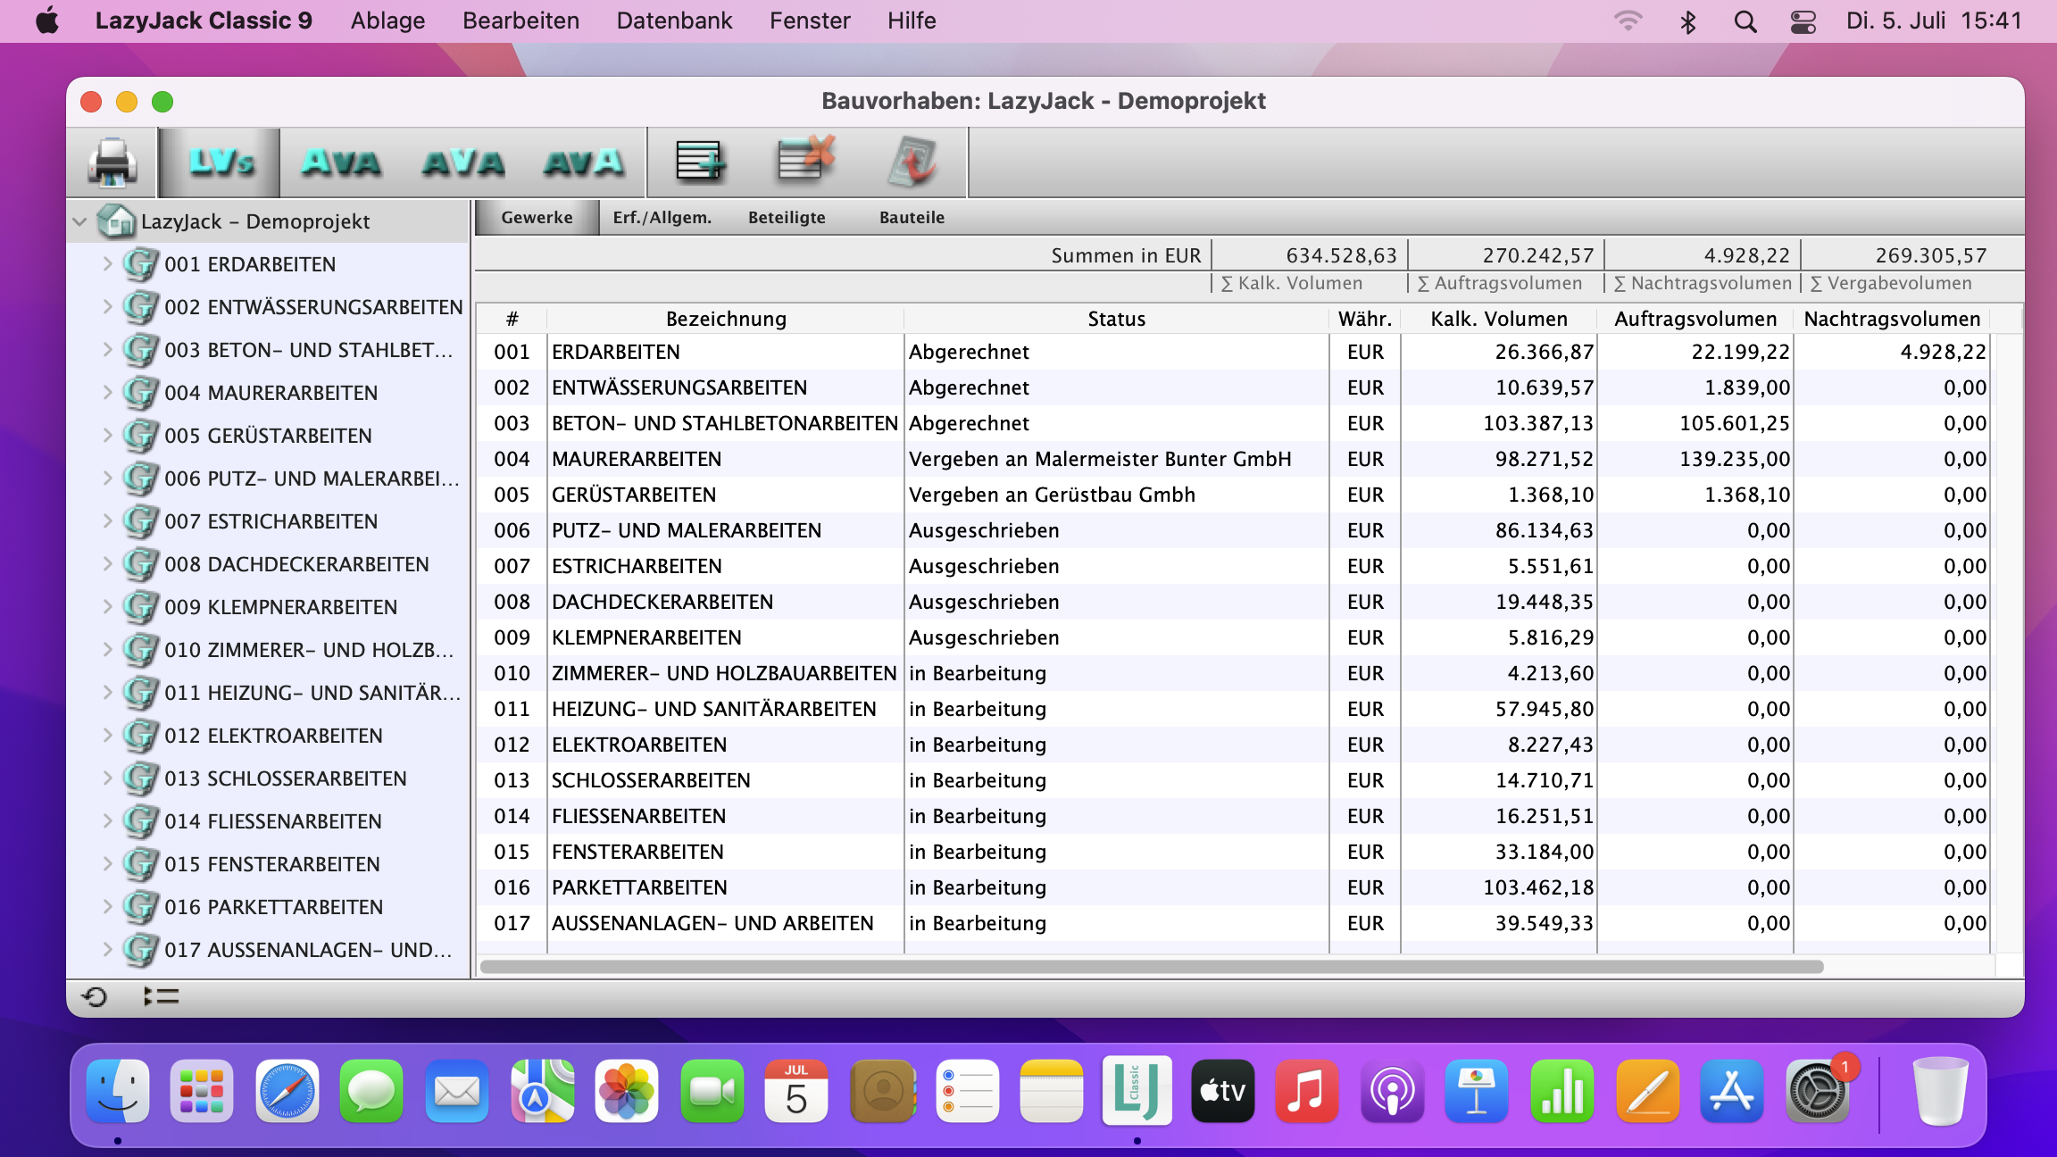
Task: Click Auftragsvolumen value 139.235,00
Action: [1735, 459]
